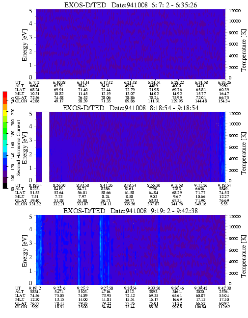This screenshot has height=318, width=248.
Task: Click the green swatch on the color scale
Action: tap(5, 131)
